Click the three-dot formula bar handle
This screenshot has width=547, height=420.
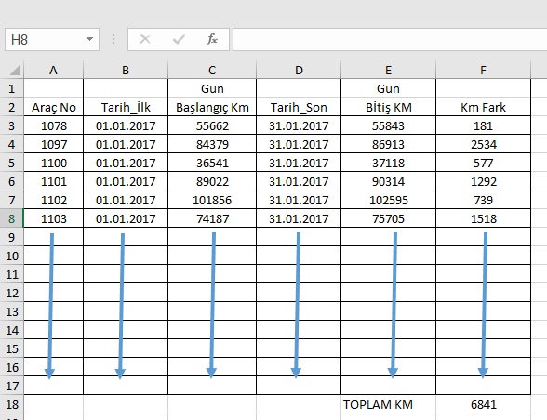(x=113, y=39)
